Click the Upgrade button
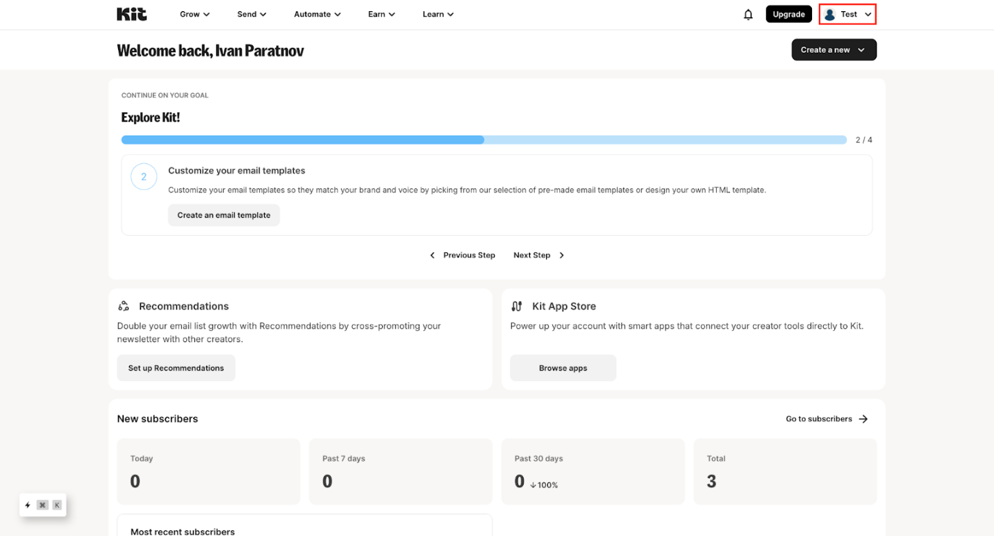The height and width of the screenshot is (536, 994). point(788,13)
